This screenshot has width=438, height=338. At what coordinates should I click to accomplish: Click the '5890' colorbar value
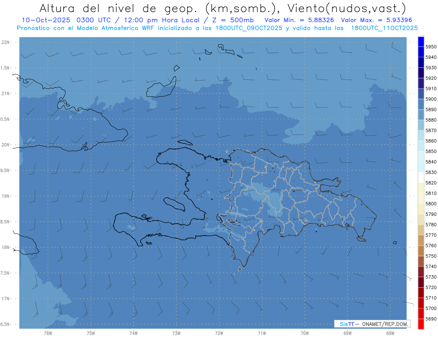(431, 109)
